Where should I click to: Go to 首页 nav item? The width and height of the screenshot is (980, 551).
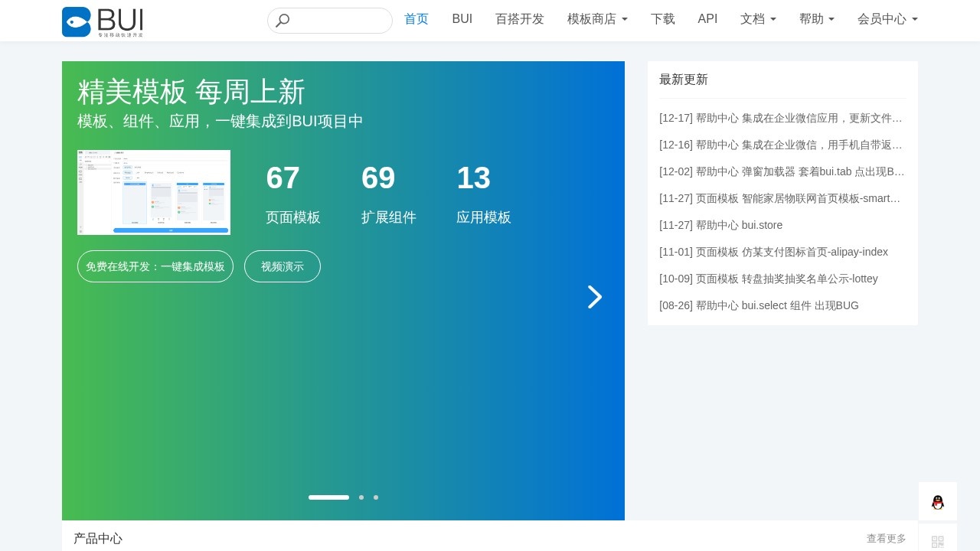416,19
